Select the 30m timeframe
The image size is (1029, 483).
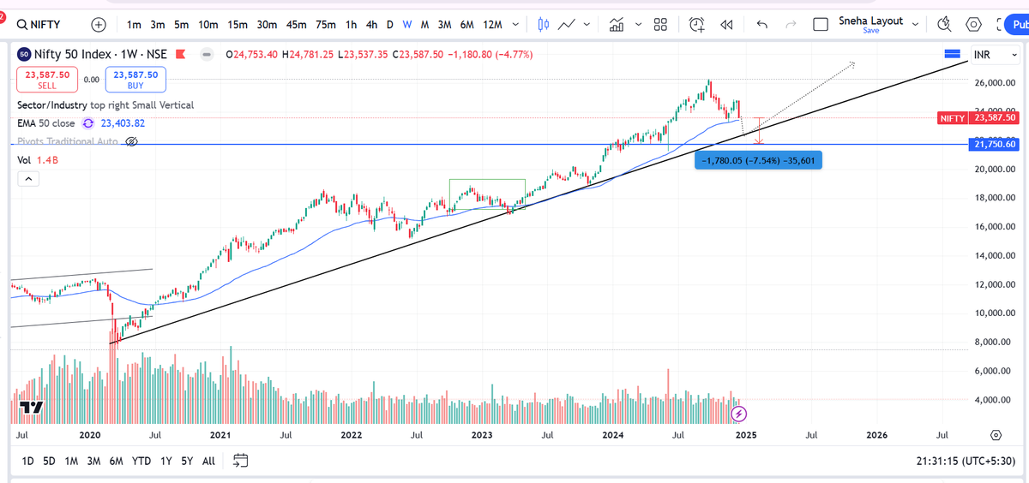pos(268,25)
